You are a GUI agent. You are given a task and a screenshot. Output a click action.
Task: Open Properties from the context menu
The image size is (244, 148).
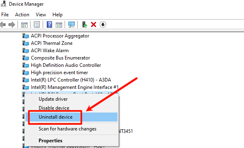click(x=72, y=141)
